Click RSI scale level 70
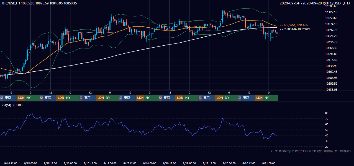This screenshot has width=354, height=166. [327, 119]
